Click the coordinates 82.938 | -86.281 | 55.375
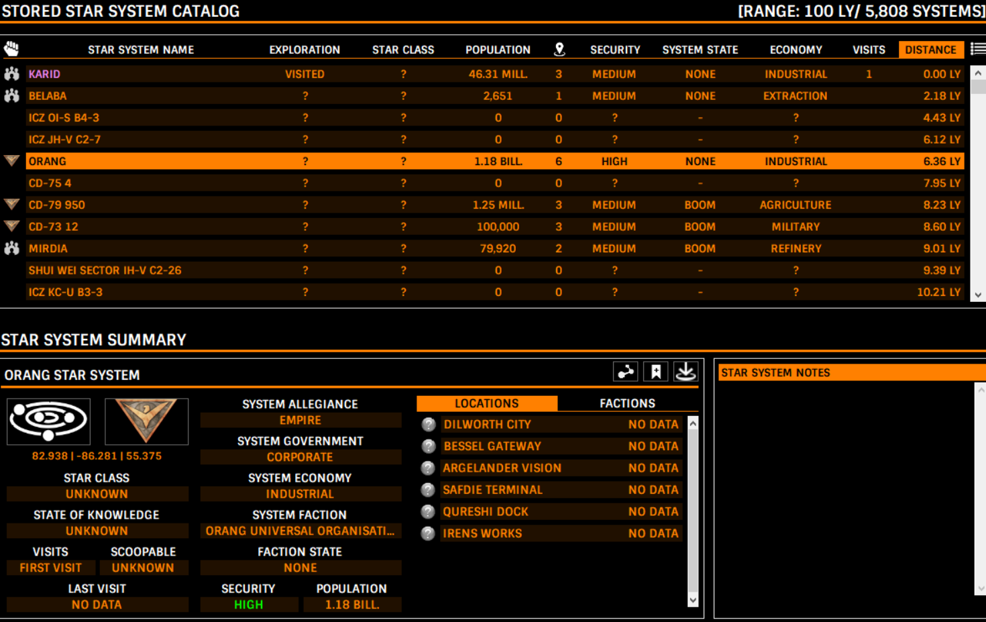The width and height of the screenshot is (986, 622). click(x=97, y=456)
